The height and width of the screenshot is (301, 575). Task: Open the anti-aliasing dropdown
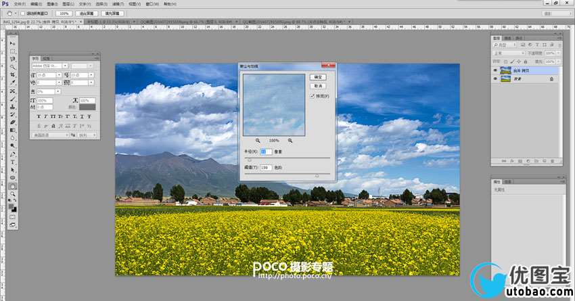[x=87, y=135]
